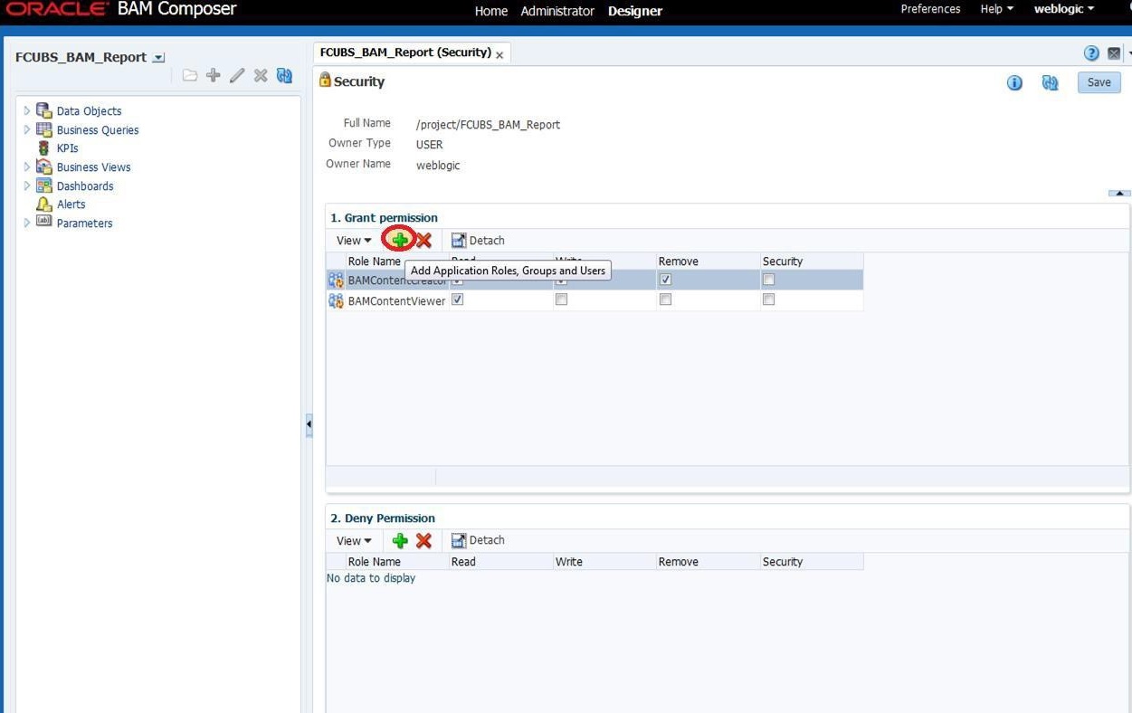Toggle Read checkbox for BAMContentViewer

(457, 299)
